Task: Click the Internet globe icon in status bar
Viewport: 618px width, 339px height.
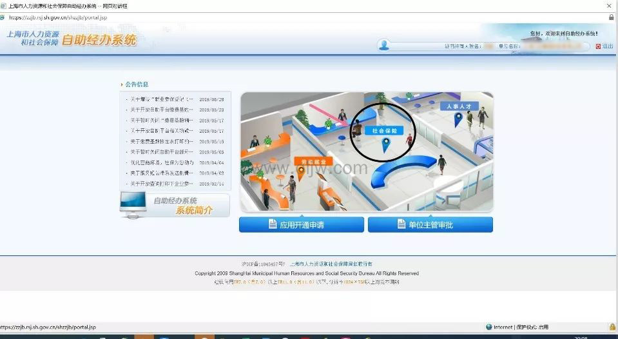Action: (489, 327)
